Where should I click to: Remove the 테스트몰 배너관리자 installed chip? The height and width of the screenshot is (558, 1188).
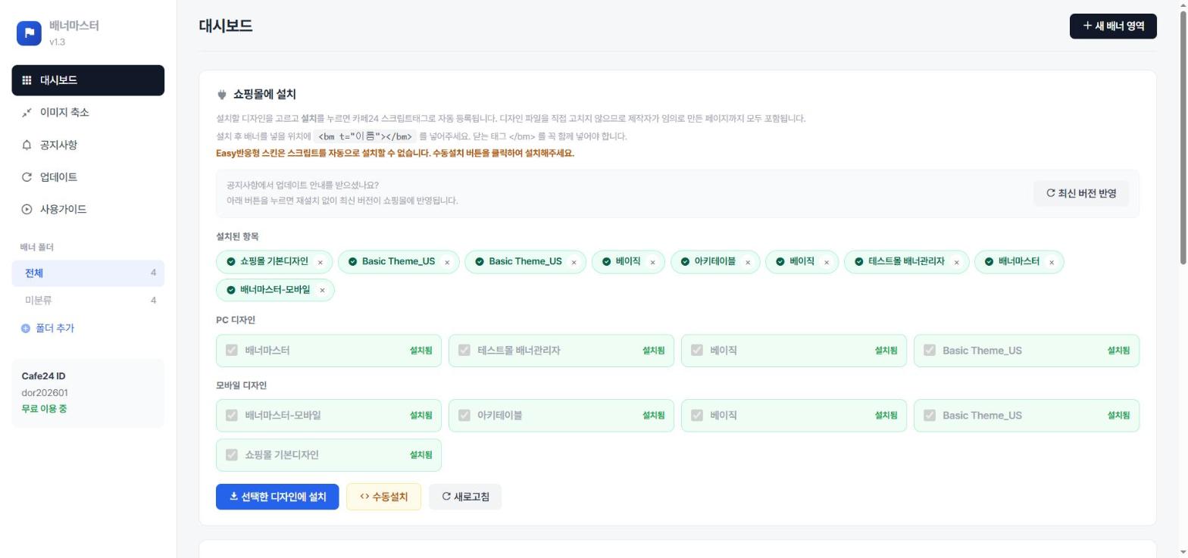click(956, 263)
